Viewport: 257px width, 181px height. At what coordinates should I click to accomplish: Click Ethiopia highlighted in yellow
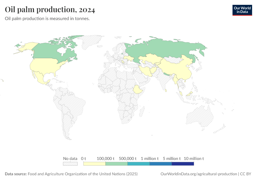pos(138,90)
